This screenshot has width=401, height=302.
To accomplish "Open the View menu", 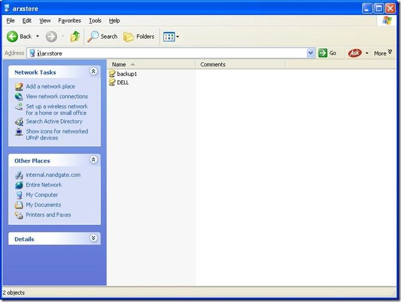I will tap(45, 20).
